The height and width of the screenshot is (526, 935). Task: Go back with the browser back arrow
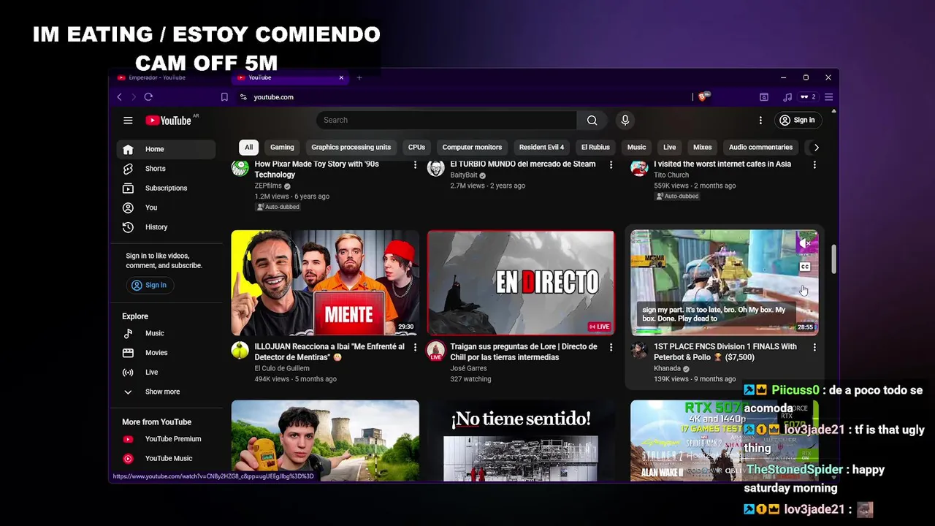coord(119,96)
